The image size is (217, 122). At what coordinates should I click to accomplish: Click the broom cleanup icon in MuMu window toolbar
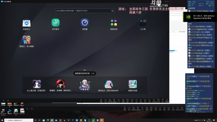(x=114, y=100)
